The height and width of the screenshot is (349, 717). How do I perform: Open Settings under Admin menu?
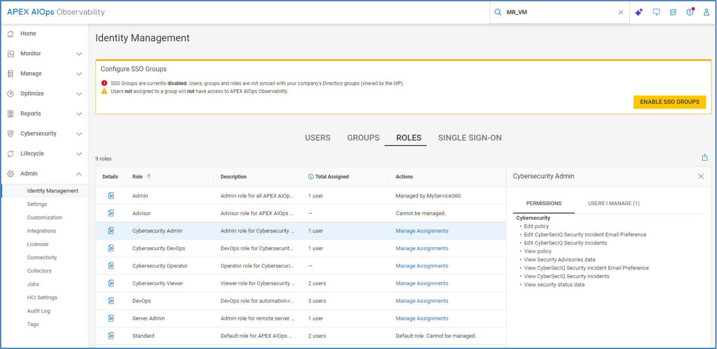[x=37, y=204]
